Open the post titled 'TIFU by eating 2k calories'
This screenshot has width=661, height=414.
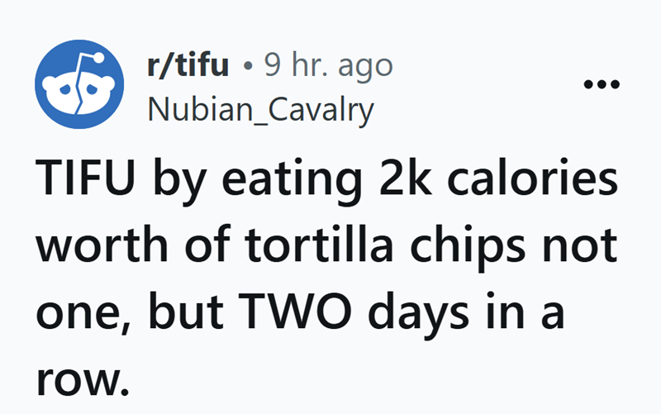point(326,182)
